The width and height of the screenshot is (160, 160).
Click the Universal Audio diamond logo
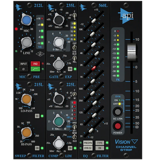40,54
